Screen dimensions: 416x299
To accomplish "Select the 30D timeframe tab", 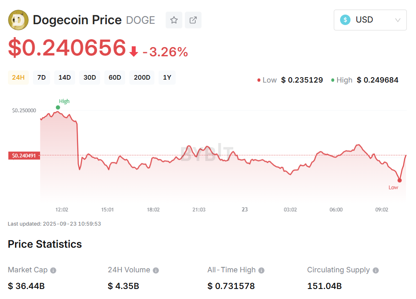I will click(x=89, y=78).
